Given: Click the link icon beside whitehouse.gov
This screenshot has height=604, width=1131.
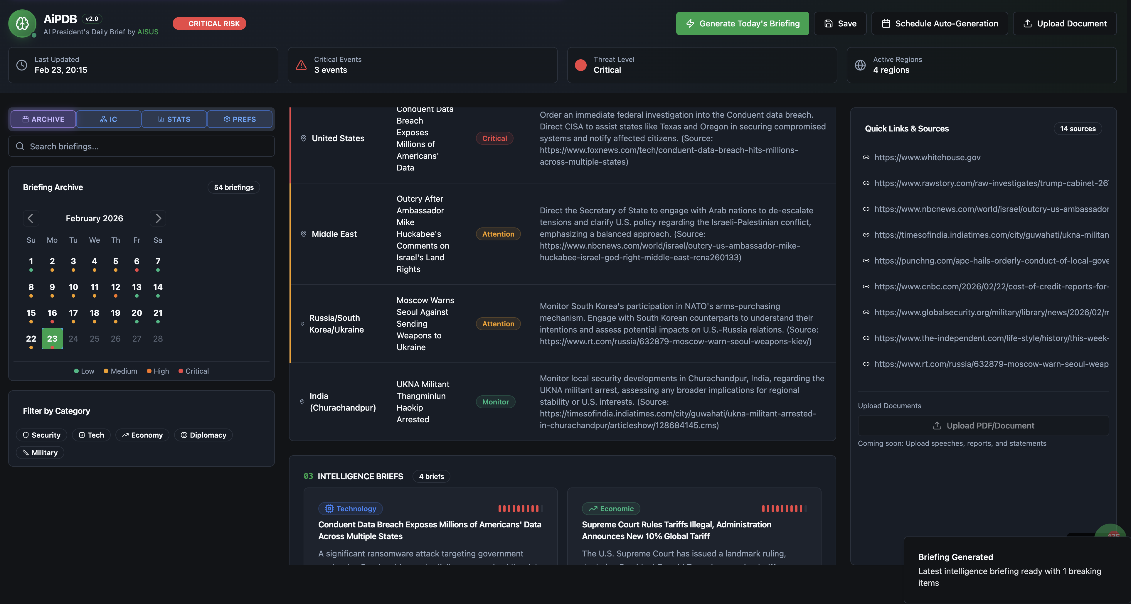Looking at the screenshot, I should (866, 158).
